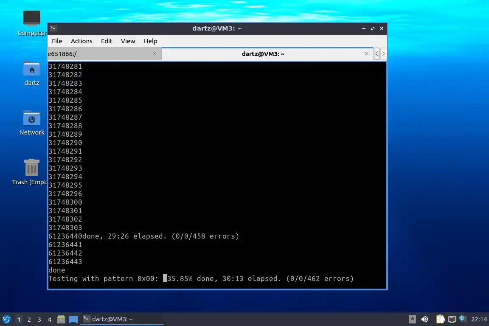Launch the file manager from the panel

tap(61, 319)
